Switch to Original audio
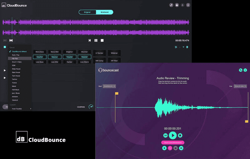Image resolution: width=250 pixels, height=159 pixels. click(x=87, y=12)
